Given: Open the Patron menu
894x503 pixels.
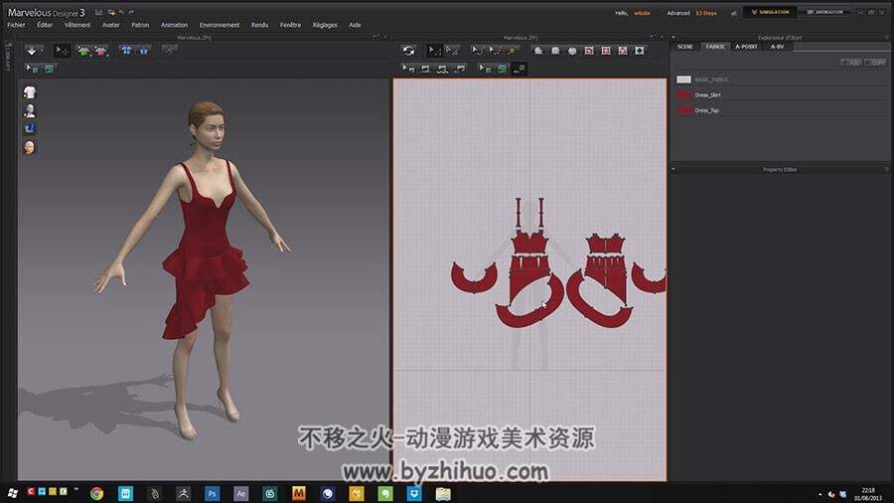Looking at the screenshot, I should pos(140,25).
